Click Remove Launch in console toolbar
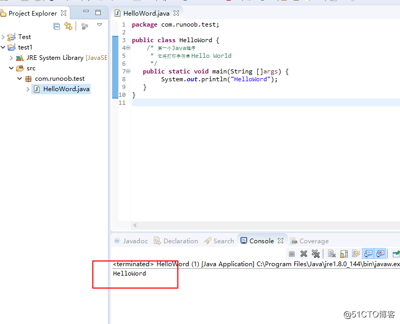Viewport: 400px width, 324px height. click(304, 254)
